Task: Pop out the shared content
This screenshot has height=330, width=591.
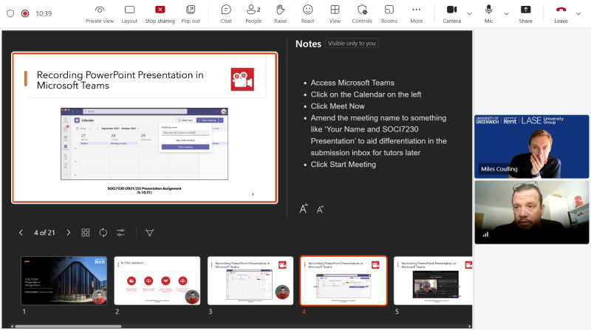Action: 191,14
